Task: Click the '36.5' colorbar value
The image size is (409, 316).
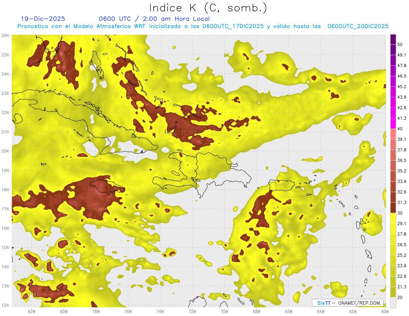Action: [402, 160]
